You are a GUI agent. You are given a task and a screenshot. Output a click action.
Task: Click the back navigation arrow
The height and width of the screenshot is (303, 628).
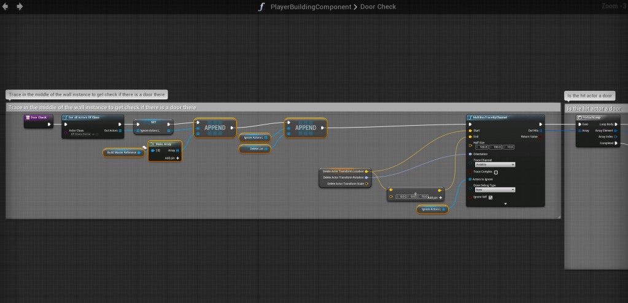coord(6,7)
